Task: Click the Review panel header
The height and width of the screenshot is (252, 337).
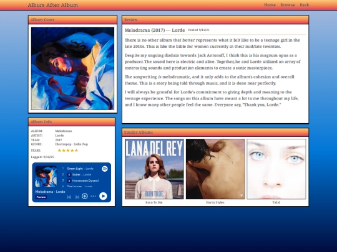Action: click(215, 20)
